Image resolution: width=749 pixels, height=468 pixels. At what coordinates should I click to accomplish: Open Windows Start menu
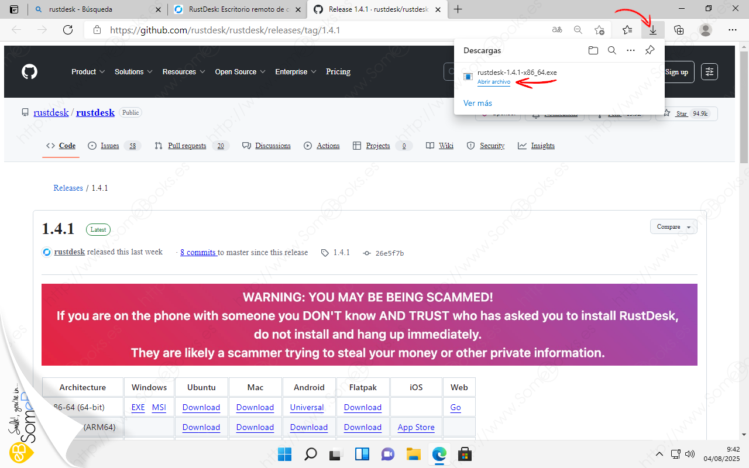[x=284, y=454]
